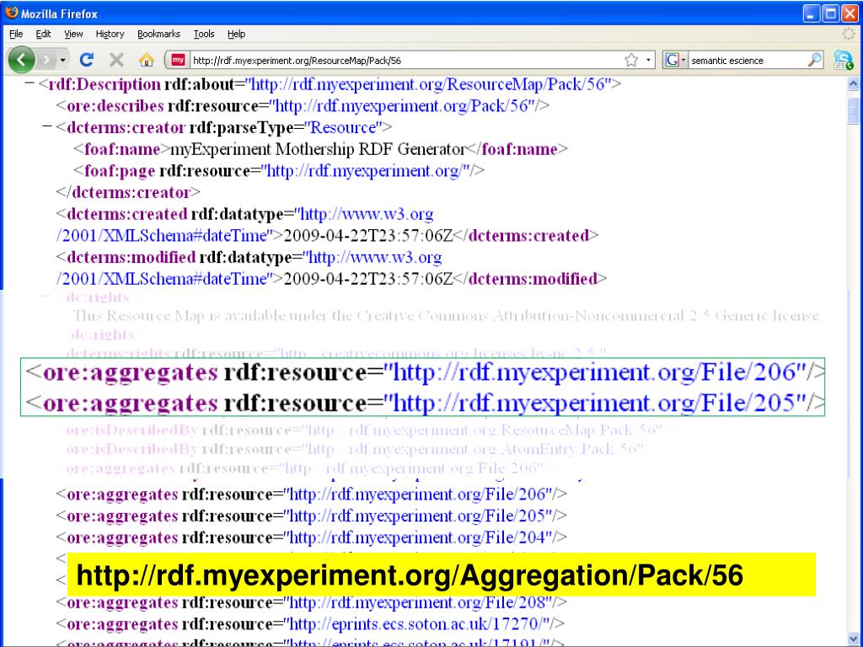
Task: Open the History menu
Action: point(110,34)
